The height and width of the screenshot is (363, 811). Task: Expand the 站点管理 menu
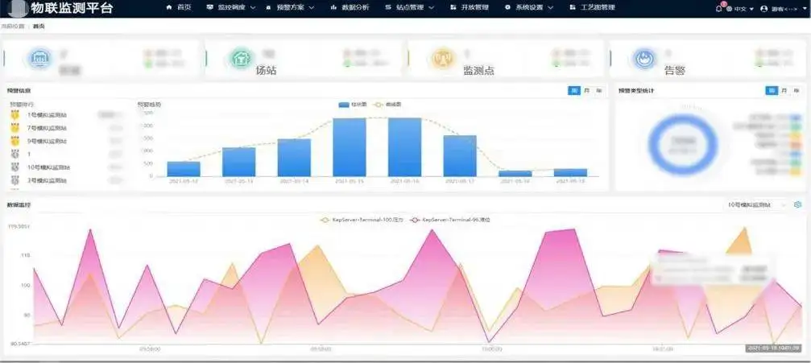tap(409, 7)
